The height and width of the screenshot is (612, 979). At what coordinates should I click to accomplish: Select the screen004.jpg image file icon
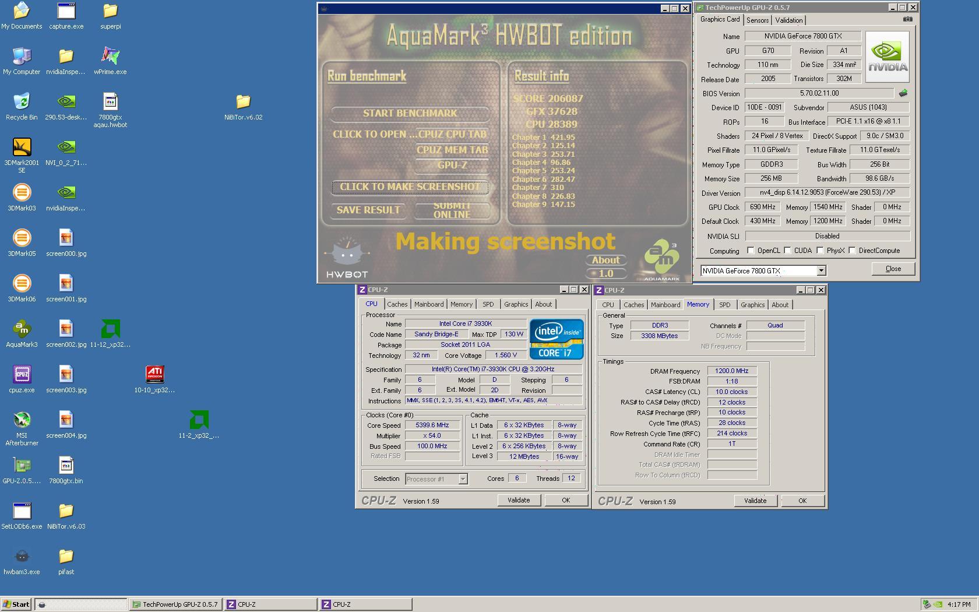(66, 425)
